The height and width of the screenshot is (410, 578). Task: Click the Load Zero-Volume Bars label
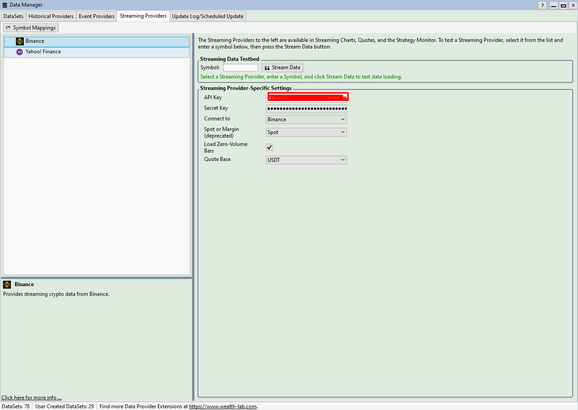[226, 147]
